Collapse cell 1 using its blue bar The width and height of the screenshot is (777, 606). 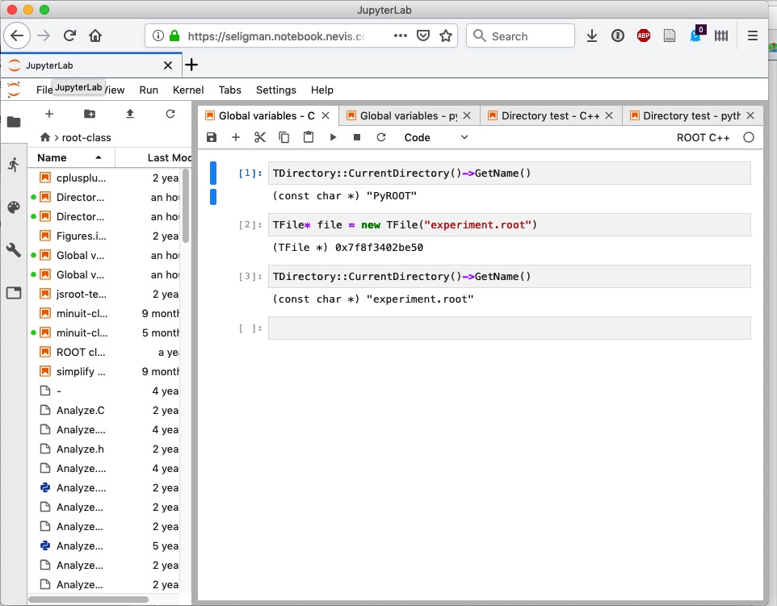click(213, 173)
